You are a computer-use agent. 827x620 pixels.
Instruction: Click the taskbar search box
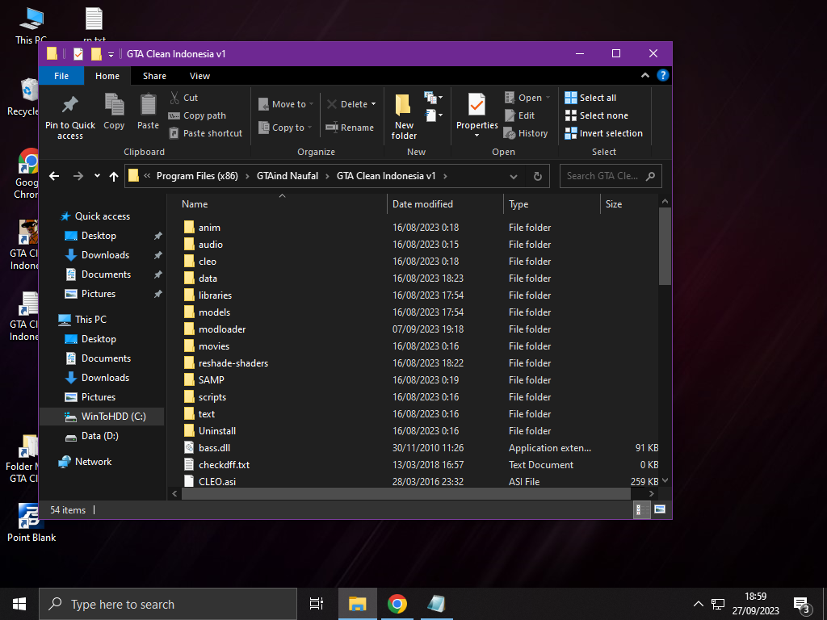point(168,604)
